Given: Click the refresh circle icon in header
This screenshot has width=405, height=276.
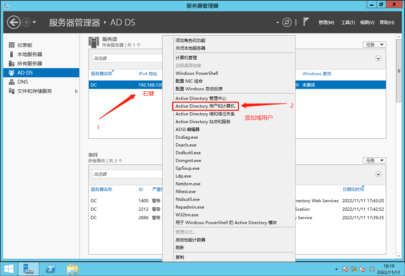Looking at the screenshot, I should coord(287,22).
